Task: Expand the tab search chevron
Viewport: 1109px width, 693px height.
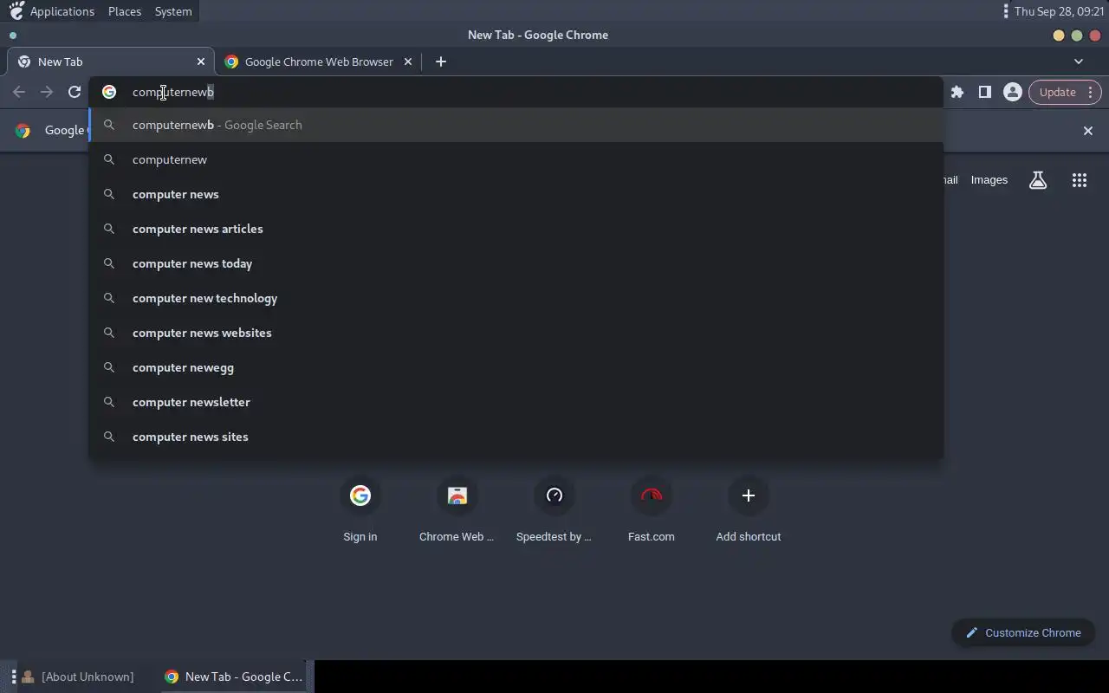Action: [1079, 62]
